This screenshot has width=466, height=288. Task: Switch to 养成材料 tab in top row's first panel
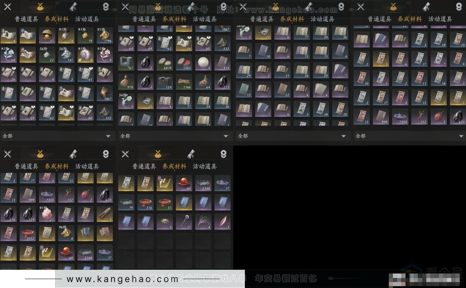click(57, 19)
